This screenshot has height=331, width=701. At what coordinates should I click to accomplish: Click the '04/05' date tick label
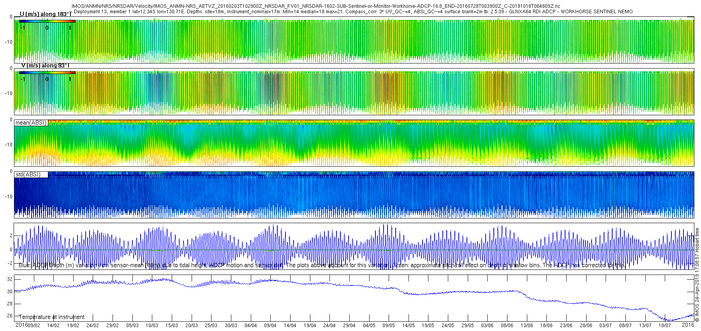[369, 326]
